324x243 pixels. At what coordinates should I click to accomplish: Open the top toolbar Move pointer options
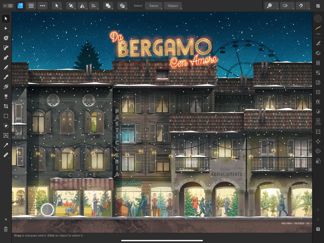57,6
